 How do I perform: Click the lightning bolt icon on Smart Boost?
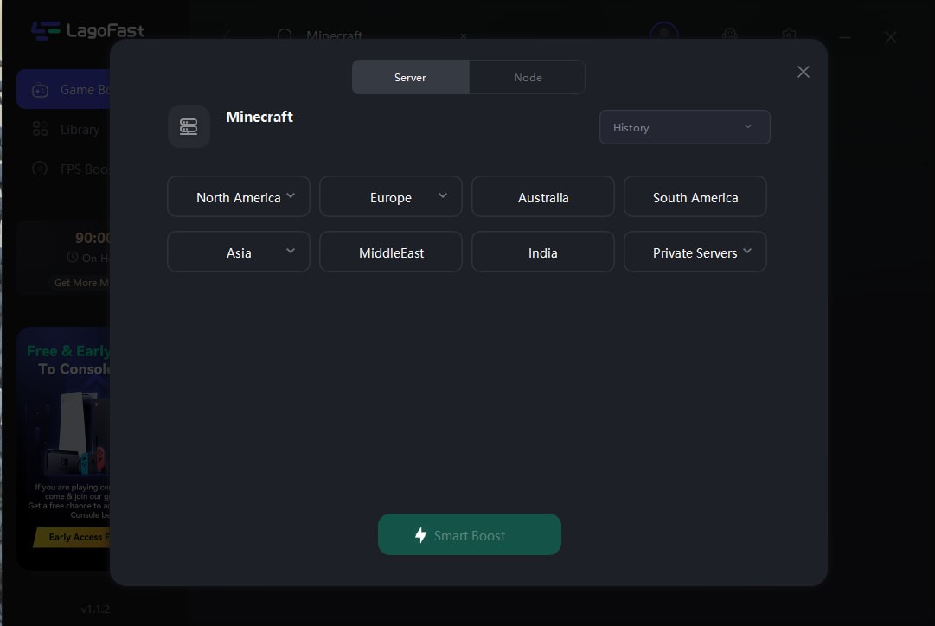click(420, 535)
